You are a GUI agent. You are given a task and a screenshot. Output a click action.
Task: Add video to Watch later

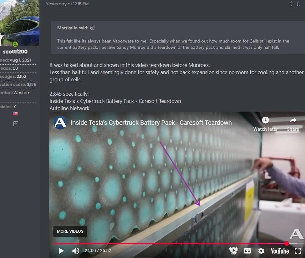coord(265,124)
